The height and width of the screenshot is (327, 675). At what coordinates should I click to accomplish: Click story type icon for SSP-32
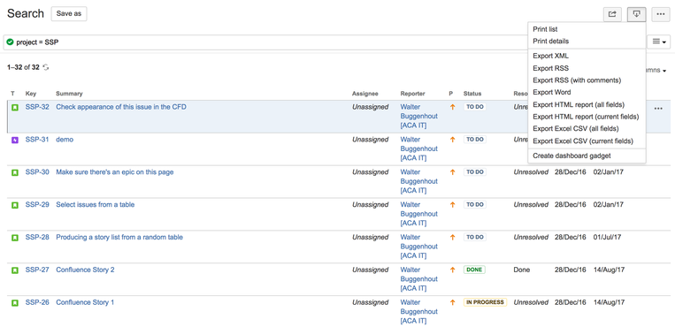(x=15, y=108)
